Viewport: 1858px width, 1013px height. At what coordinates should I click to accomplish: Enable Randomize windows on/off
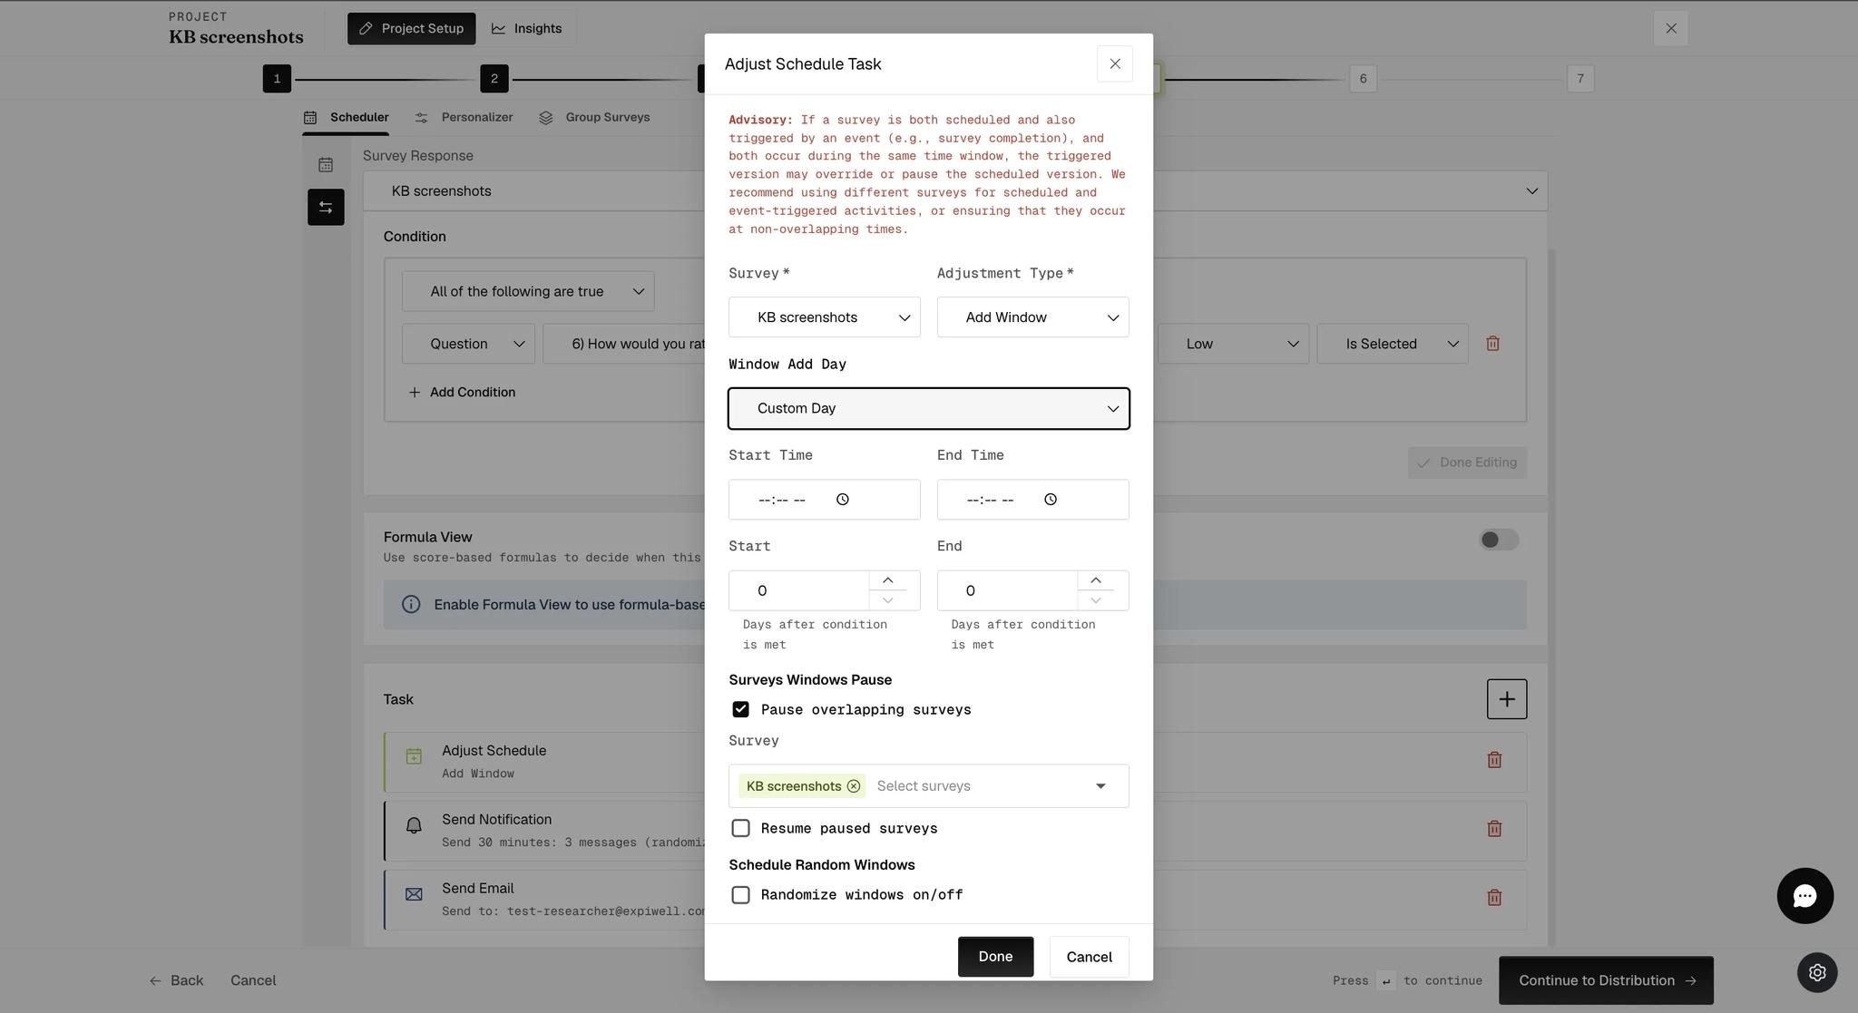point(740,895)
